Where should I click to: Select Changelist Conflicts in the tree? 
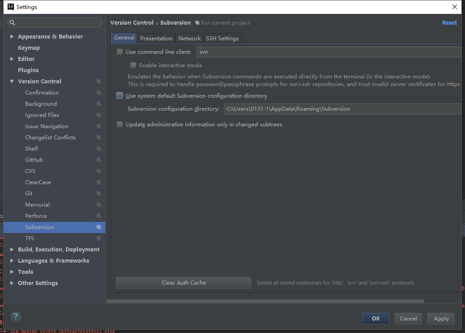coord(51,138)
